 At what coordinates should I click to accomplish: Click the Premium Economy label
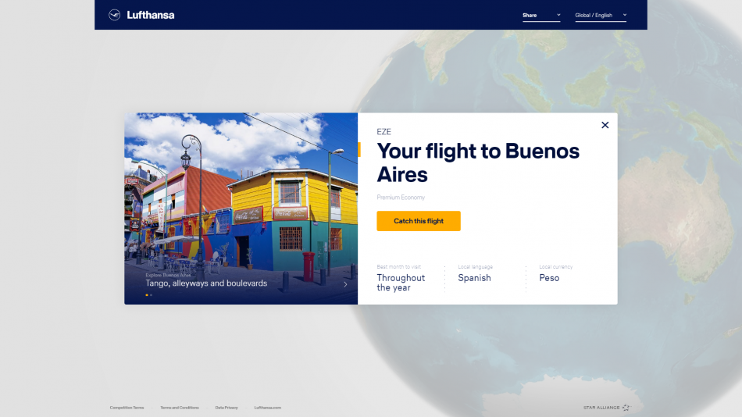click(401, 198)
